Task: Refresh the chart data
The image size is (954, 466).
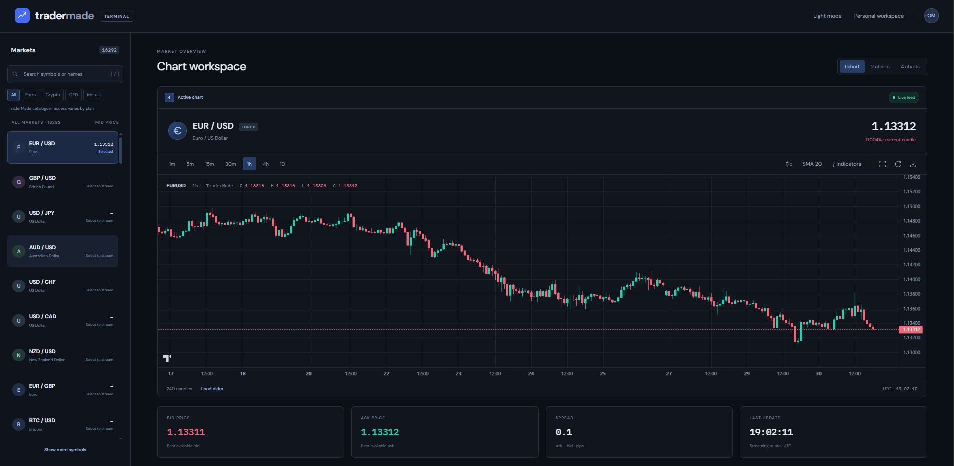Action: click(898, 164)
